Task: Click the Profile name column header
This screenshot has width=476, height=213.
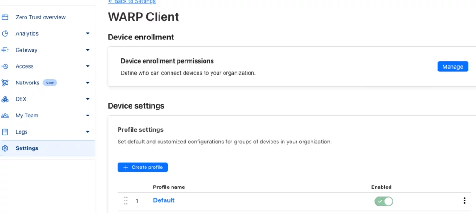Action: 169,187
